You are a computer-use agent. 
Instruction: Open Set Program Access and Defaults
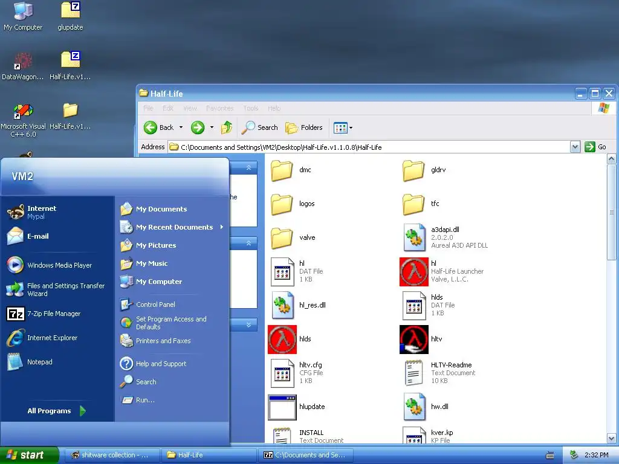(172, 323)
